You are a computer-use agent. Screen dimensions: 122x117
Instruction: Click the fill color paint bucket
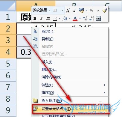tap(65, 19)
